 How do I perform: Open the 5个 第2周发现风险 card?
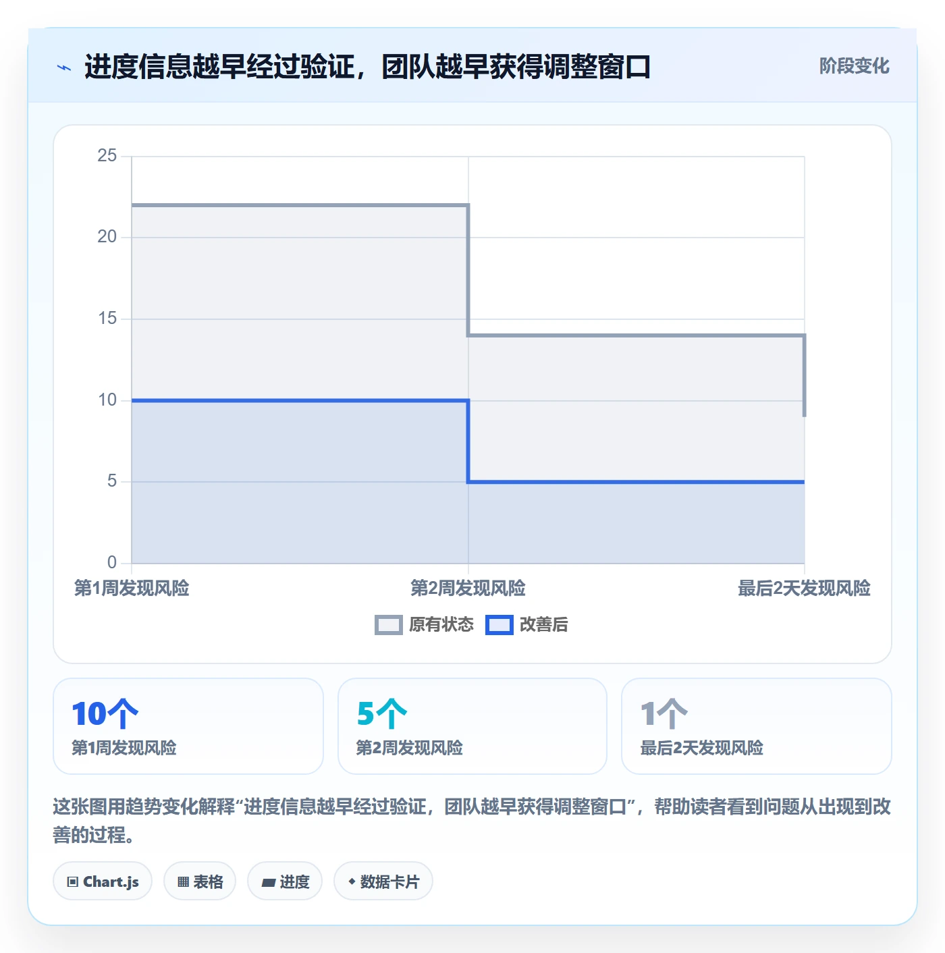coord(473,726)
